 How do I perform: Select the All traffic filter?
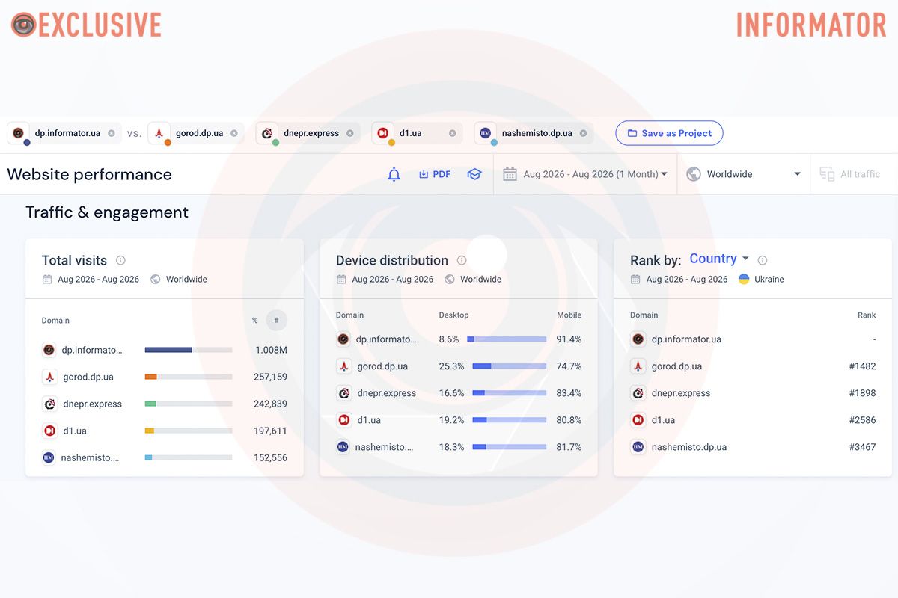click(850, 174)
